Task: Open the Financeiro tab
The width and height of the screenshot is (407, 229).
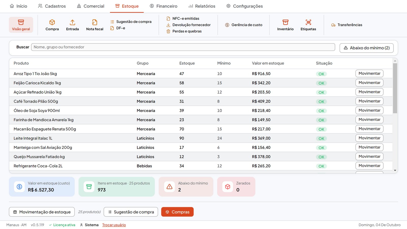Action: (164, 6)
